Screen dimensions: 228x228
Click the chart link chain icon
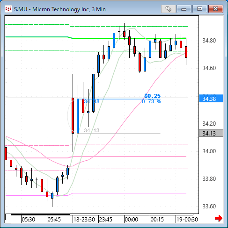pyautogui.click(x=169, y=9)
